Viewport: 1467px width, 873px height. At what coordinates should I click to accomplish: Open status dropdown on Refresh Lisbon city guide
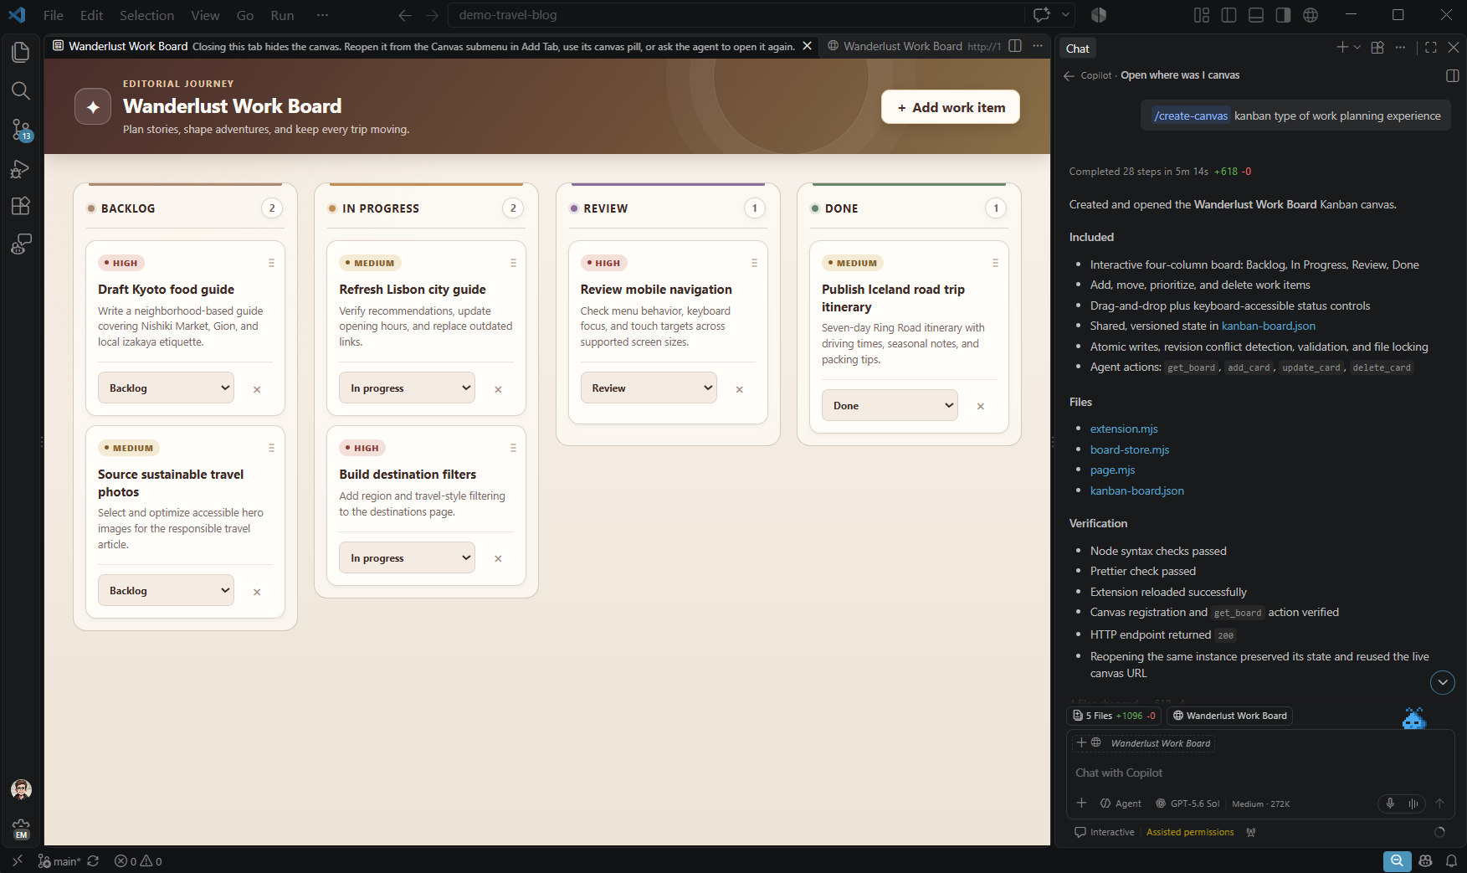click(x=407, y=388)
